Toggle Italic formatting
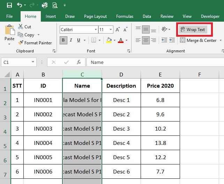224x184 pixels. pos(71,40)
